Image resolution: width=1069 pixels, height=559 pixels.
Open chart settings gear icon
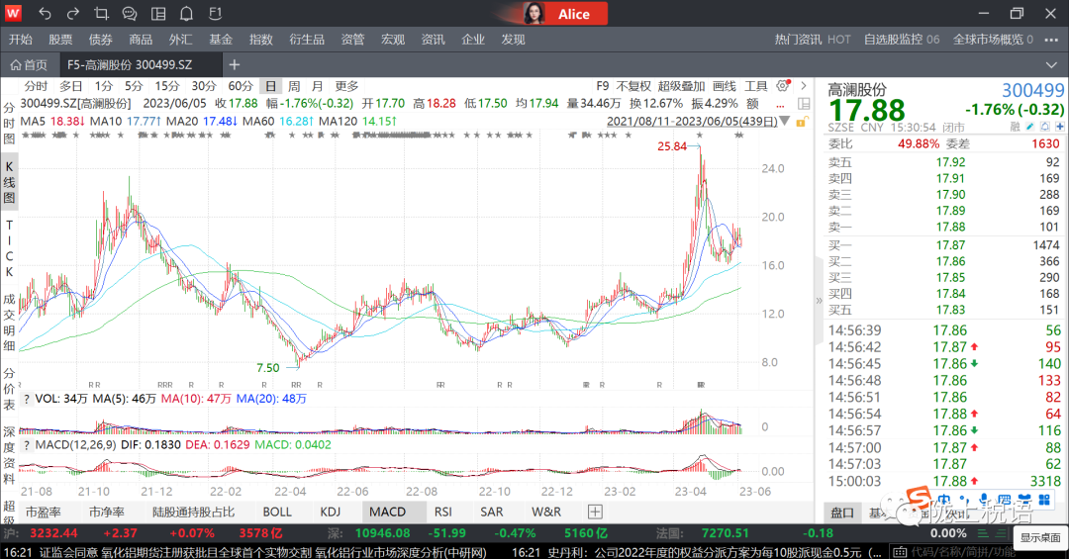point(783,86)
